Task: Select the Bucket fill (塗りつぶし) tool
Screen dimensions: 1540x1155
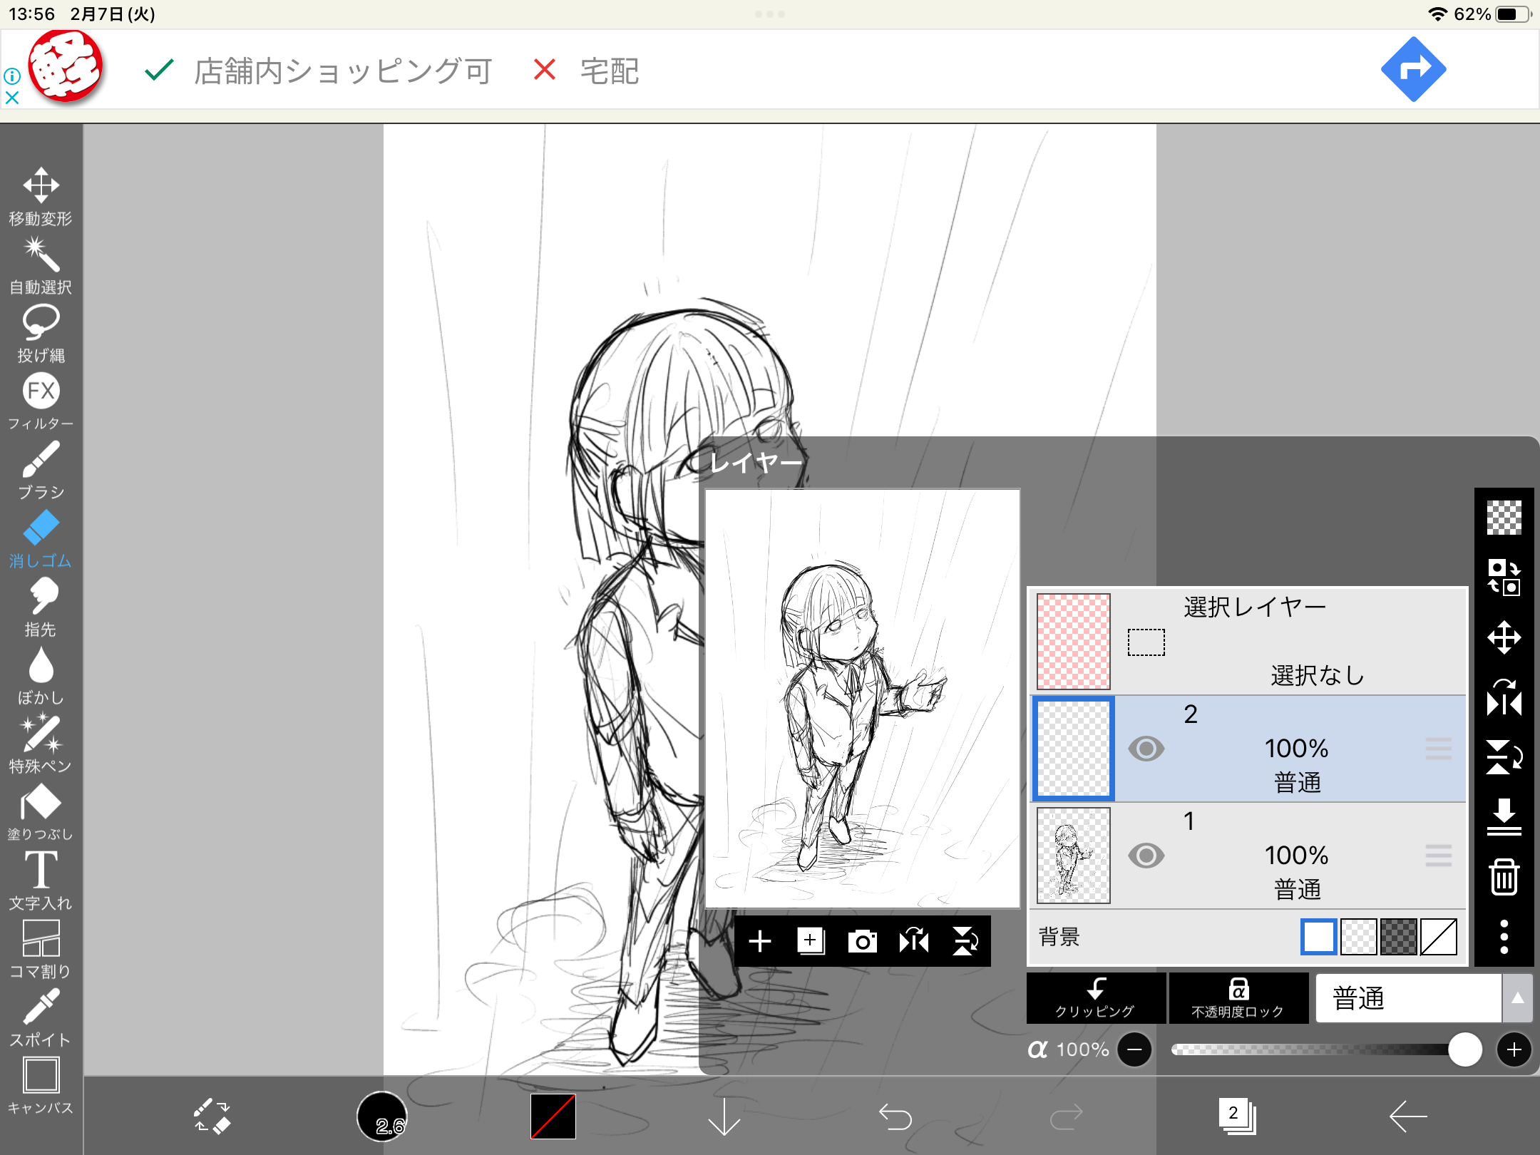Action: 41,812
